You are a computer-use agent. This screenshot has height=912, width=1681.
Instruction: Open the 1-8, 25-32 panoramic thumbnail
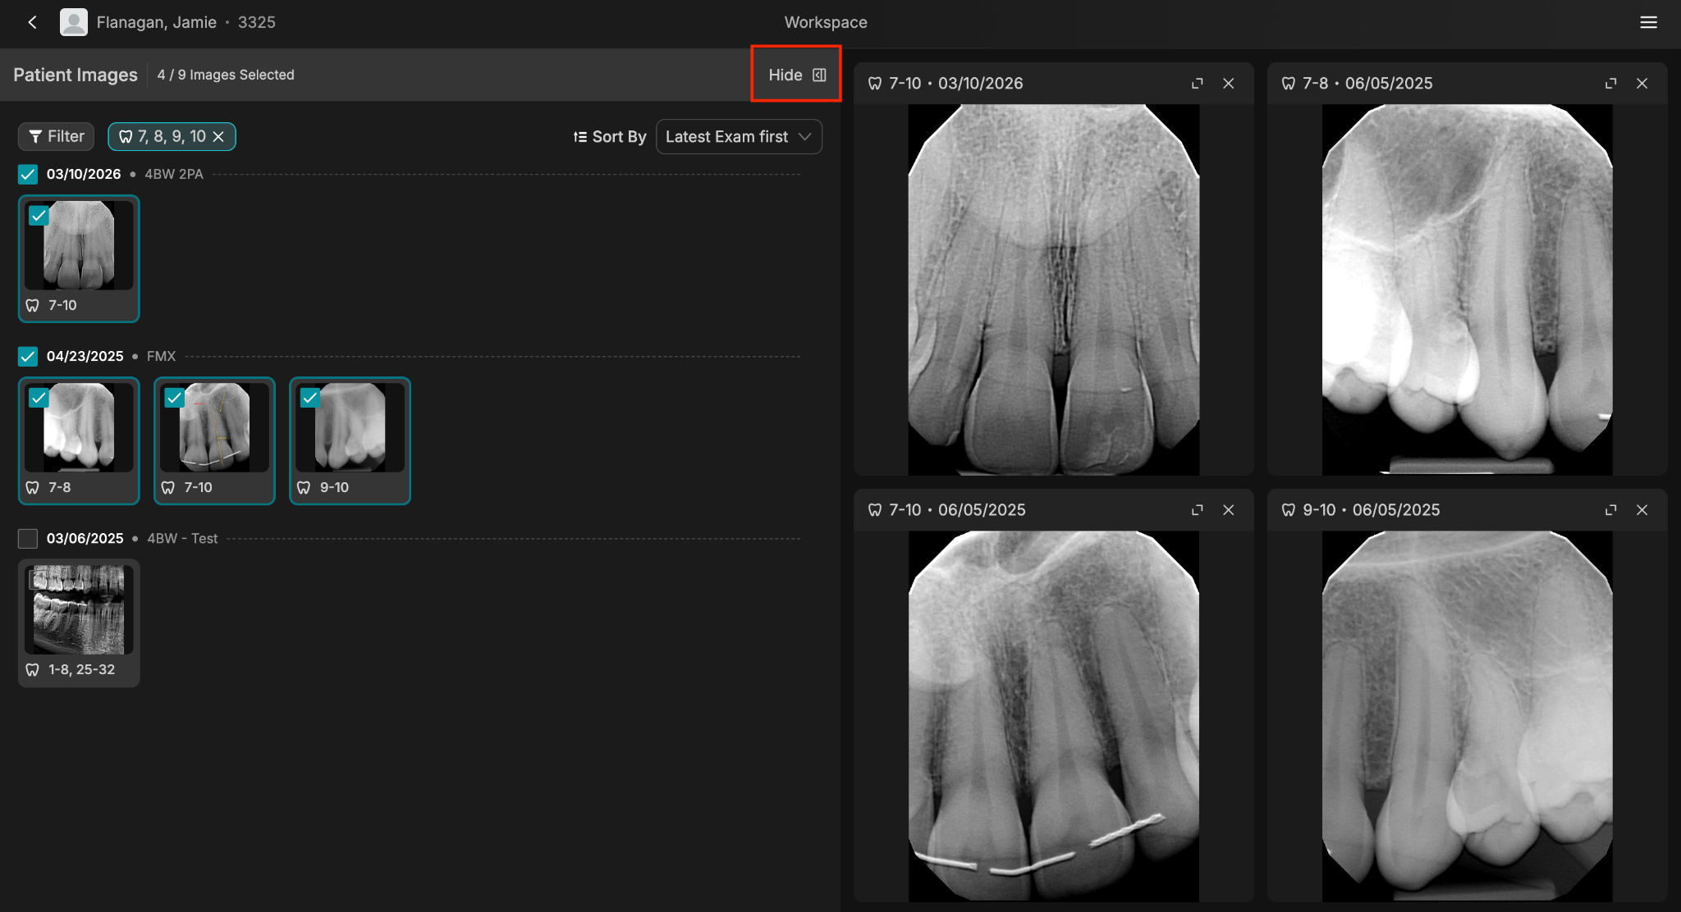click(79, 610)
